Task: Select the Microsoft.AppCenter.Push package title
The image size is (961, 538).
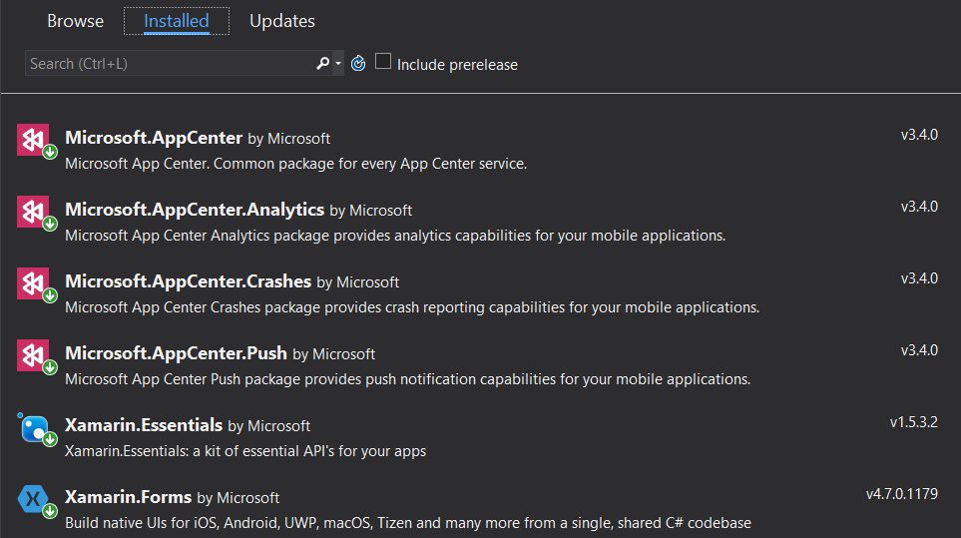Action: click(176, 353)
